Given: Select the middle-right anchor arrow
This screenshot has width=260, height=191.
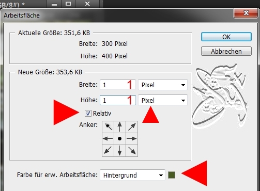Looking at the screenshot, I should click(132, 139).
